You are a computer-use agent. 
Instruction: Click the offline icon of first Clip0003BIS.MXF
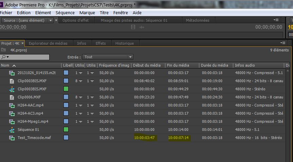[x=12, y=81]
